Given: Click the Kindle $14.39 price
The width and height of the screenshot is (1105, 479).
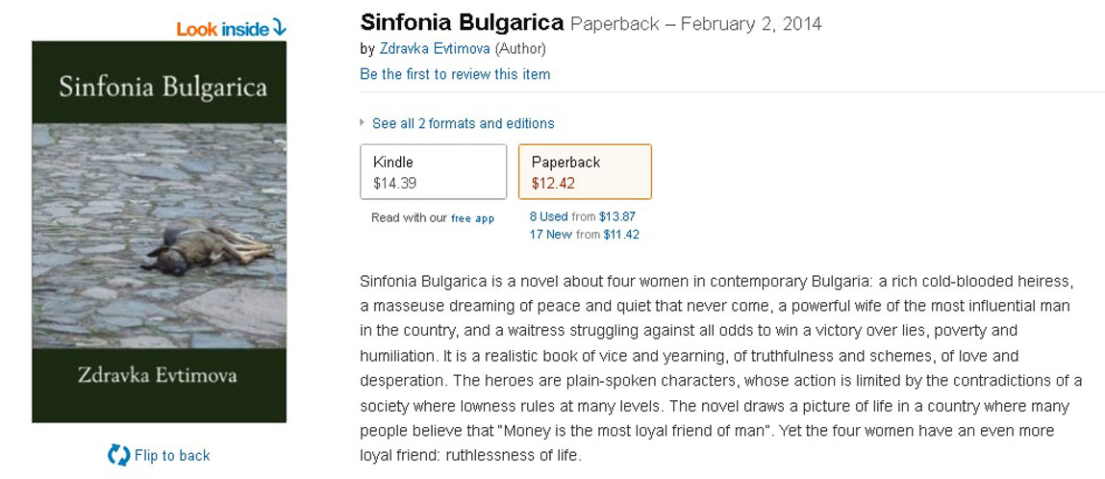Looking at the screenshot, I should click(x=394, y=183).
